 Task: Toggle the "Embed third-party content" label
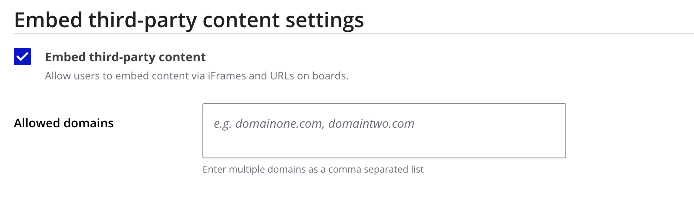click(x=125, y=57)
